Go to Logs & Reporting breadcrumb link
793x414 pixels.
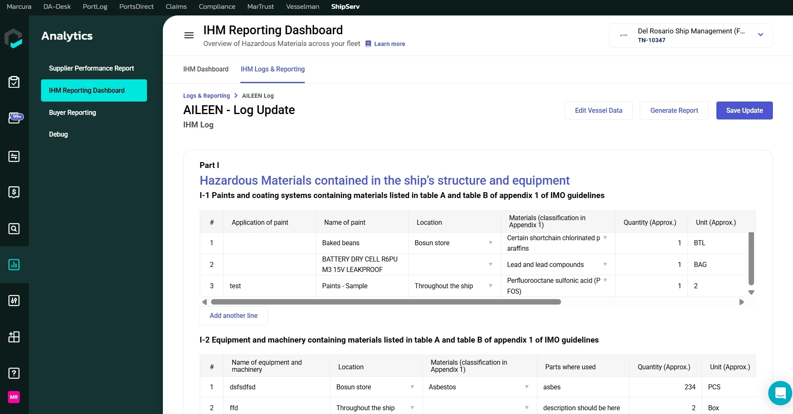click(x=206, y=96)
